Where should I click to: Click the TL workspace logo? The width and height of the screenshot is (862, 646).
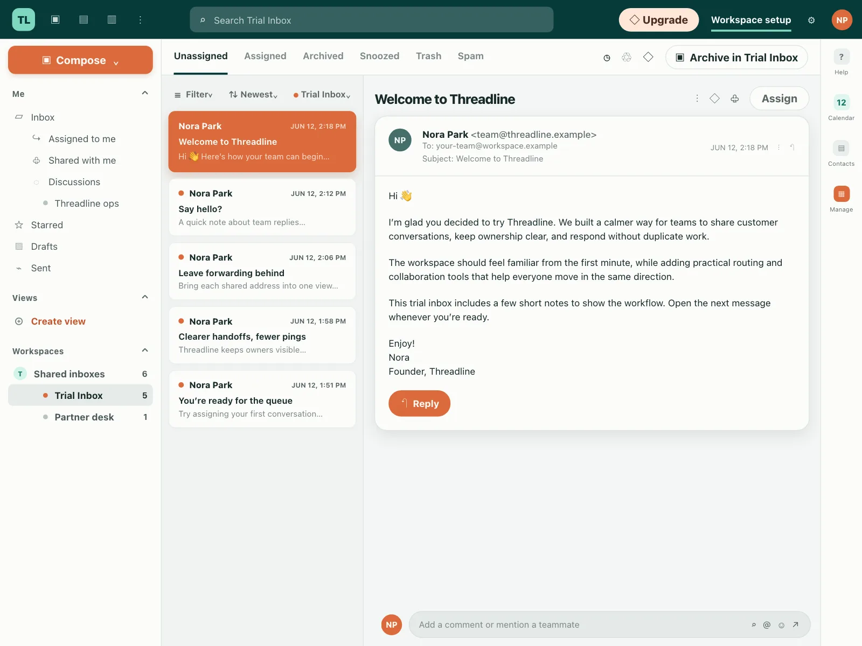tap(24, 20)
